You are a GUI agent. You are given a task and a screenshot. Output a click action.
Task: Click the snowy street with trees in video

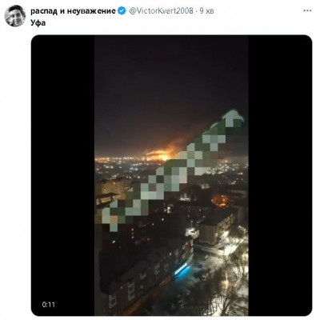pos(226,278)
